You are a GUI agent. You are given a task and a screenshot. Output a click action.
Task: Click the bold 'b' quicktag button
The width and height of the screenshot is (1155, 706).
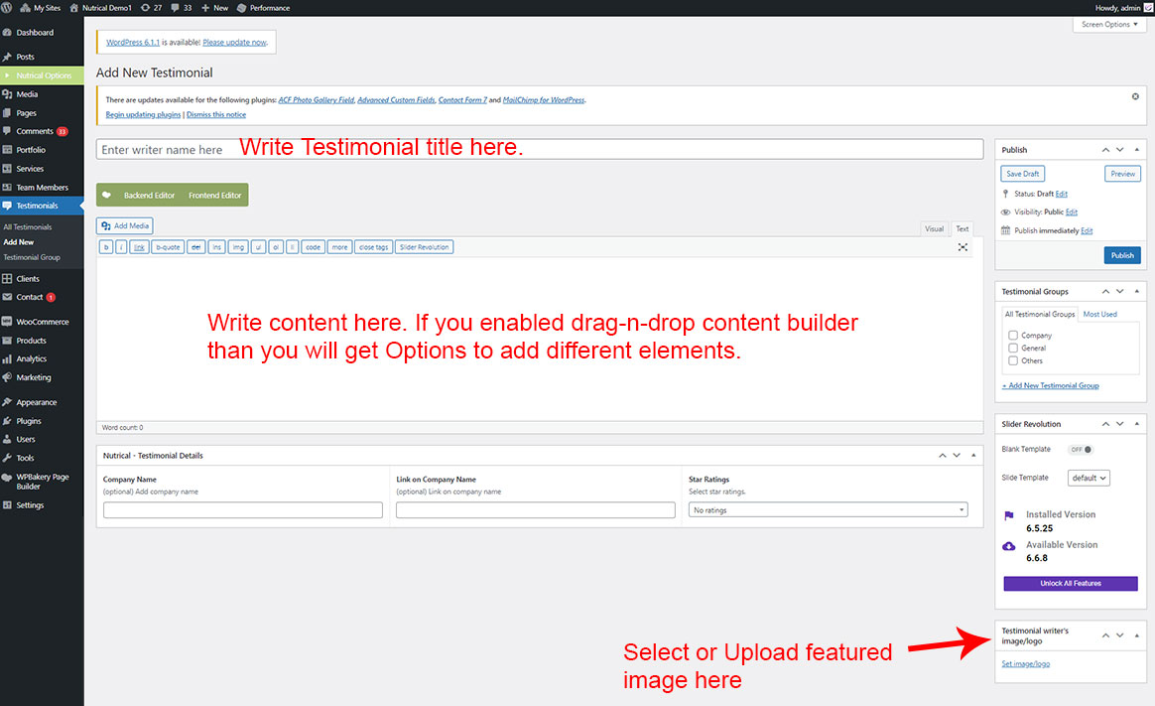point(106,247)
